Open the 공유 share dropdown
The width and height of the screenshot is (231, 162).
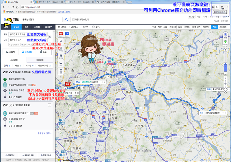(165, 27)
